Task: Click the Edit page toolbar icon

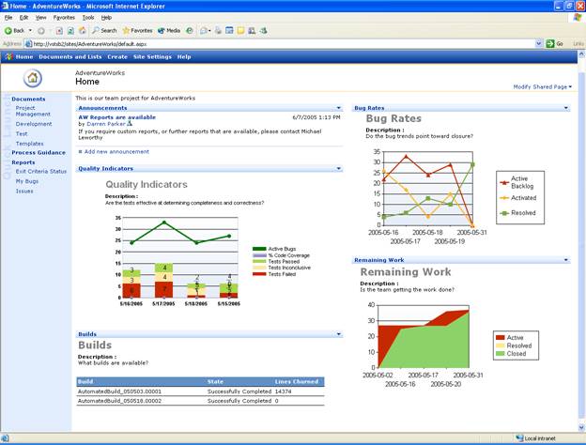Action: [x=229, y=31]
